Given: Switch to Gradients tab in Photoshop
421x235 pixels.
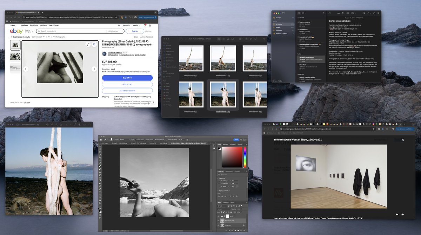Looking at the screenshot, I should (233, 144).
